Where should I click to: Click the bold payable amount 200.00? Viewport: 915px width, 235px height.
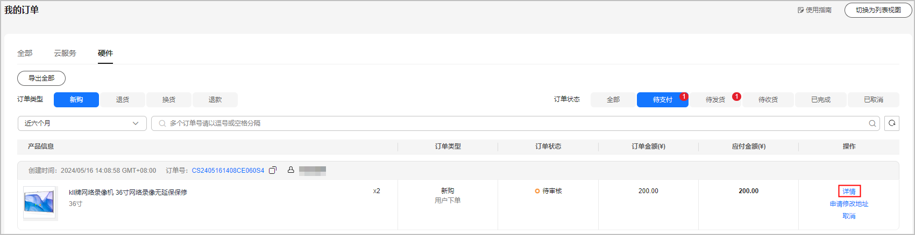[x=749, y=191]
